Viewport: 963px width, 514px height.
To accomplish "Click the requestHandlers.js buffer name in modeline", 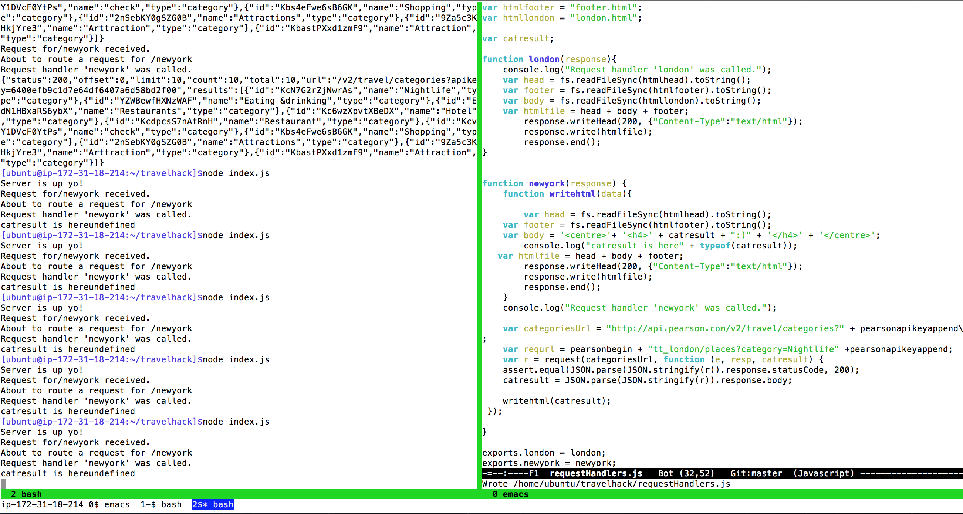I will point(595,473).
